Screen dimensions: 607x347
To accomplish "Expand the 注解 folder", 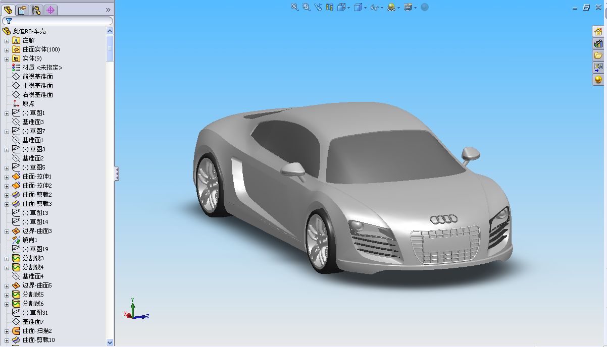I will [7, 40].
